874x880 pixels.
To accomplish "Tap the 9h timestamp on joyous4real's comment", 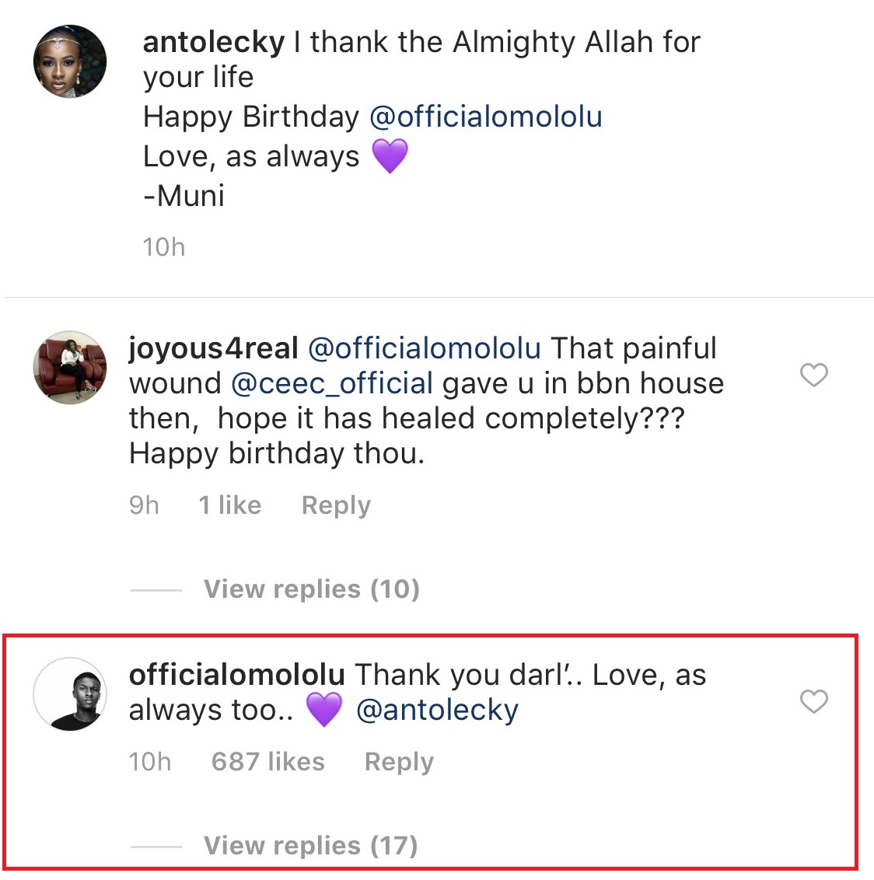I will point(144,505).
